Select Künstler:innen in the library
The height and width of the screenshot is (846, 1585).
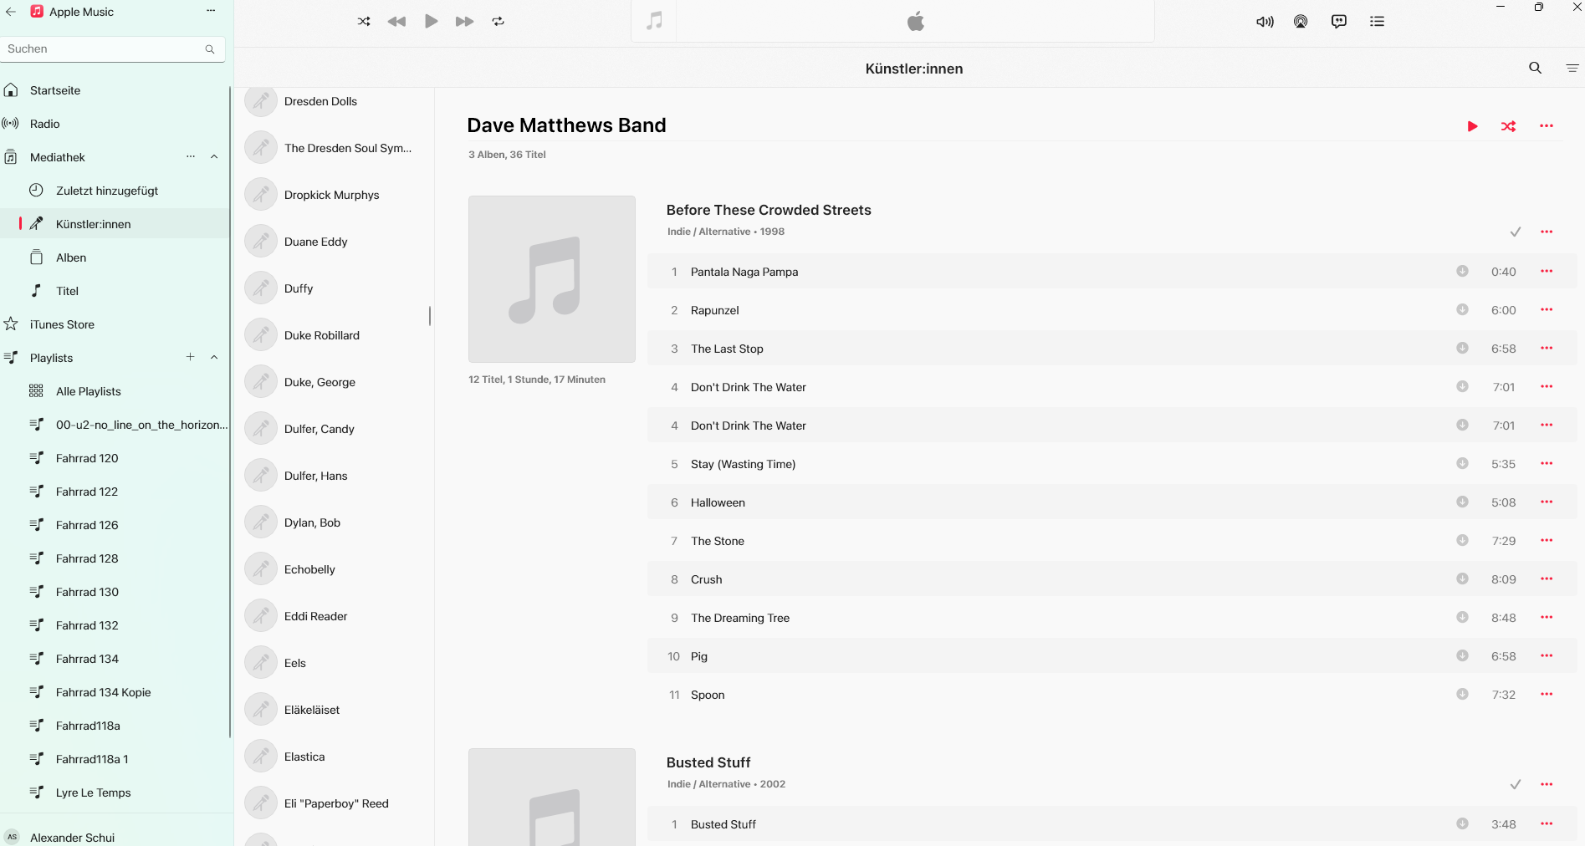115,224
